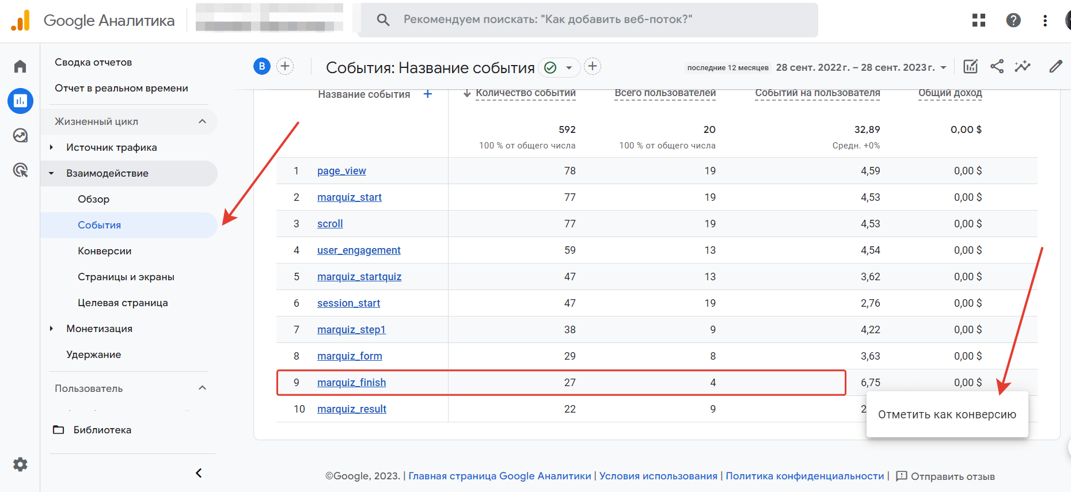Image resolution: width=1071 pixels, height=492 pixels.
Task: Click the Google Analytics logo icon
Action: [x=21, y=21]
